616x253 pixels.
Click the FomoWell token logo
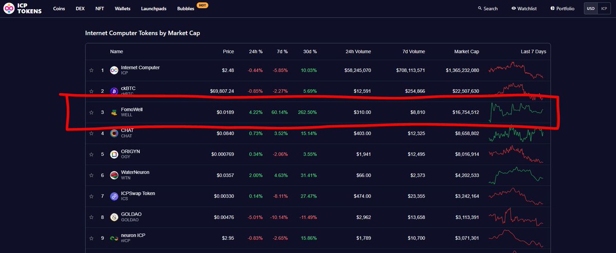tap(114, 112)
